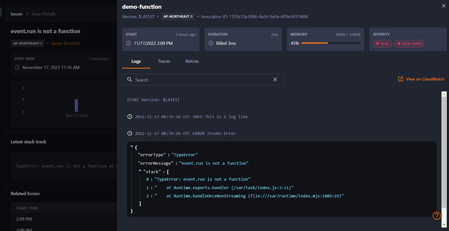The height and width of the screenshot is (231, 449).
Task: Click the clock icon on INFO log line
Action: pos(130,117)
